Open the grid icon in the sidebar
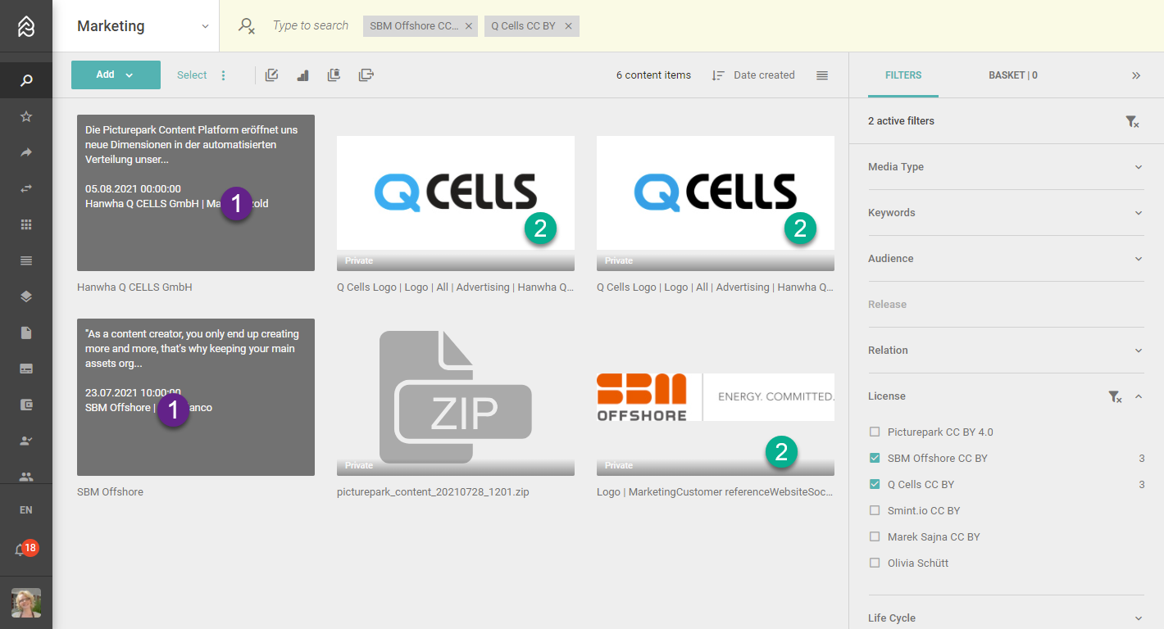This screenshot has width=1164, height=629. coord(26,224)
